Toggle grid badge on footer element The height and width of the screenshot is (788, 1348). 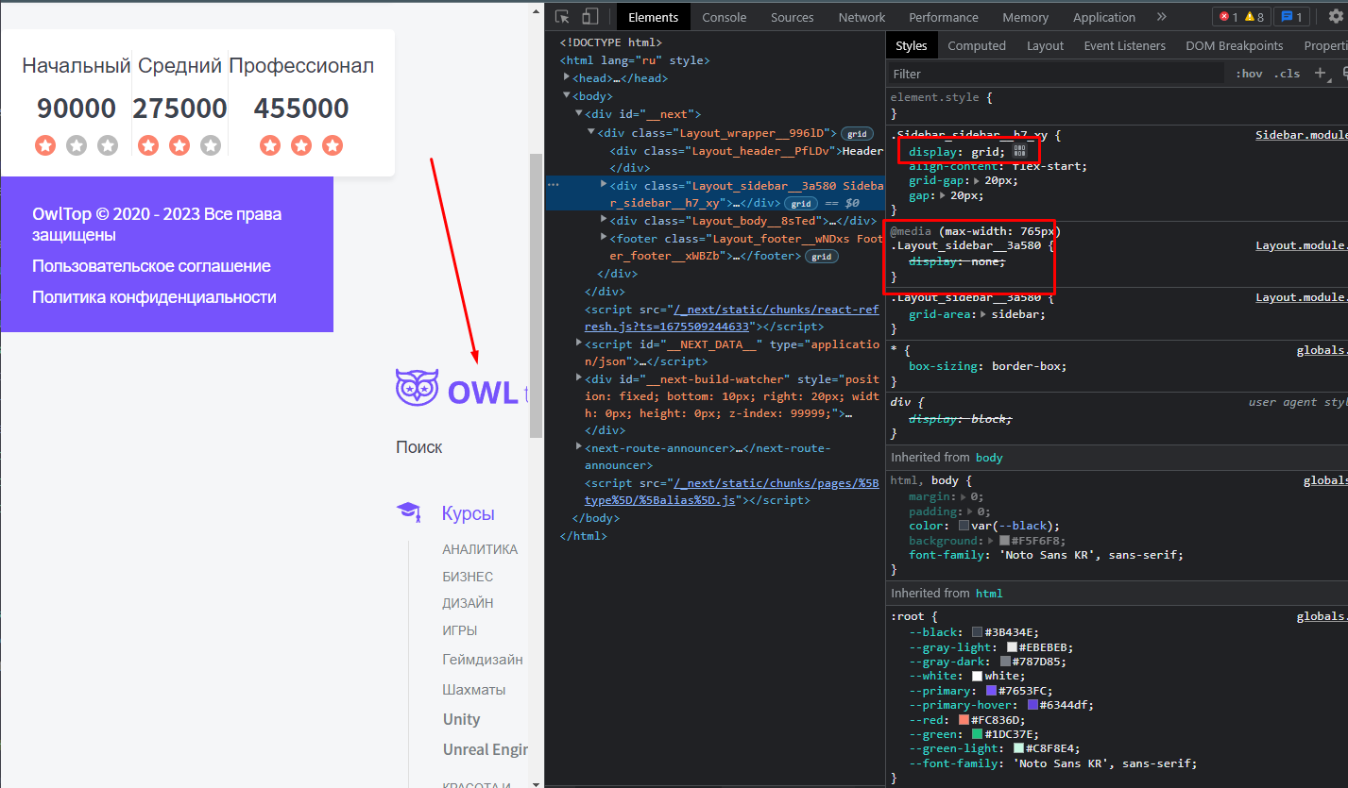coord(822,257)
